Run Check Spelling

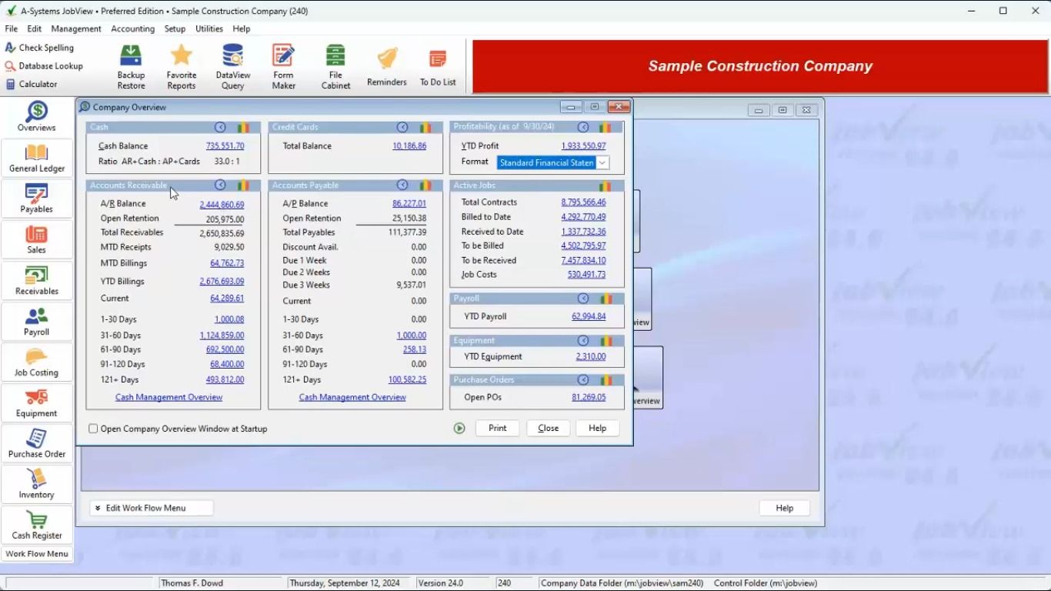(39, 48)
